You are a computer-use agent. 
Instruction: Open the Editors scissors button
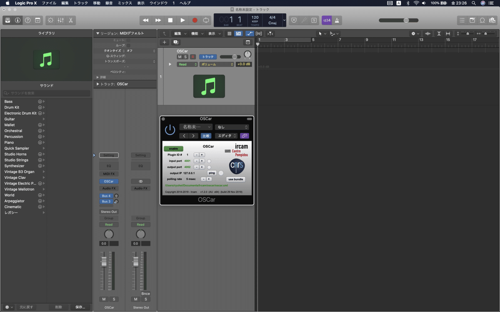pyautogui.click(x=71, y=20)
